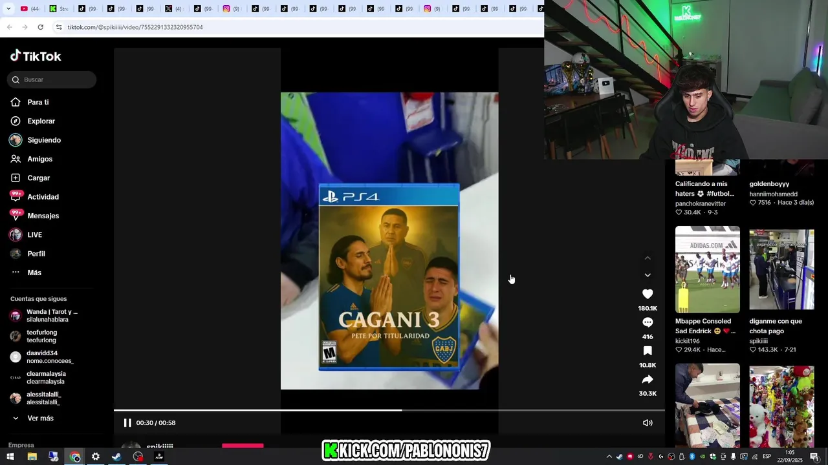This screenshot has width=828, height=465.
Task: Switch to the Kick stream browser tab
Action: 59,8
